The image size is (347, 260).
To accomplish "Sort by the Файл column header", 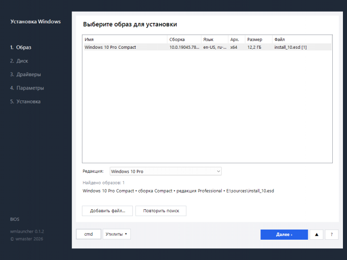I will point(302,40).
